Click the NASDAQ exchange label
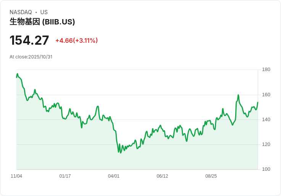The width and height of the screenshot is (281, 196). click(x=21, y=12)
